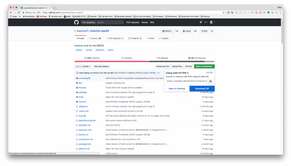
Task: Expand the commit message ellipsis button
Action: click(x=158, y=73)
